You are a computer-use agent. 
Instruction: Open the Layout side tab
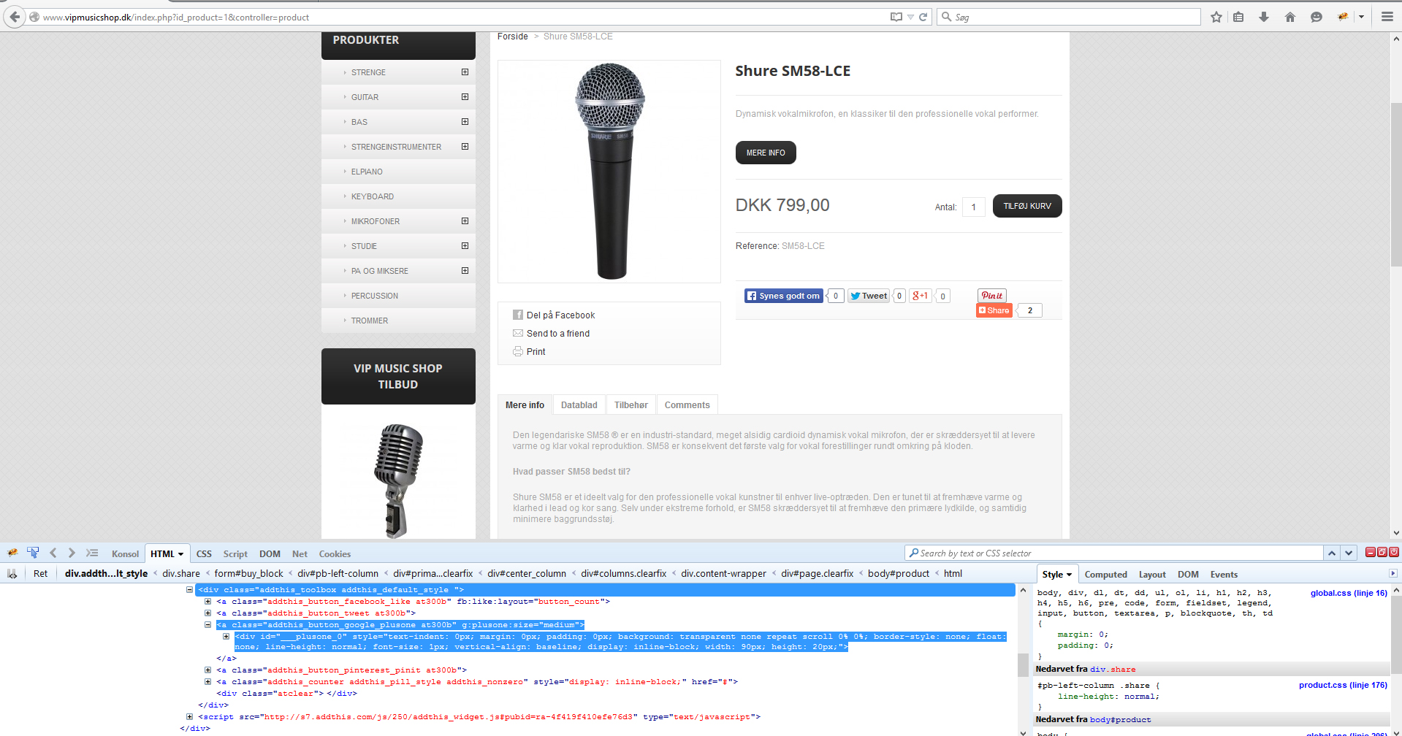[x=1152, y=575]
